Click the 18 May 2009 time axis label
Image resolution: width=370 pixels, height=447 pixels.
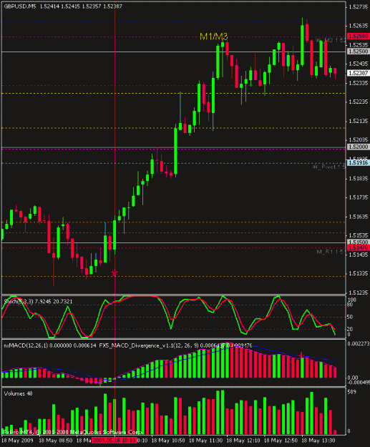tap(17, 441)
